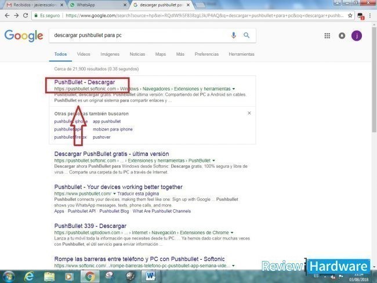Switch to Chrome in the taskbar
The image size is (377, 283).
tap(90, 277)
